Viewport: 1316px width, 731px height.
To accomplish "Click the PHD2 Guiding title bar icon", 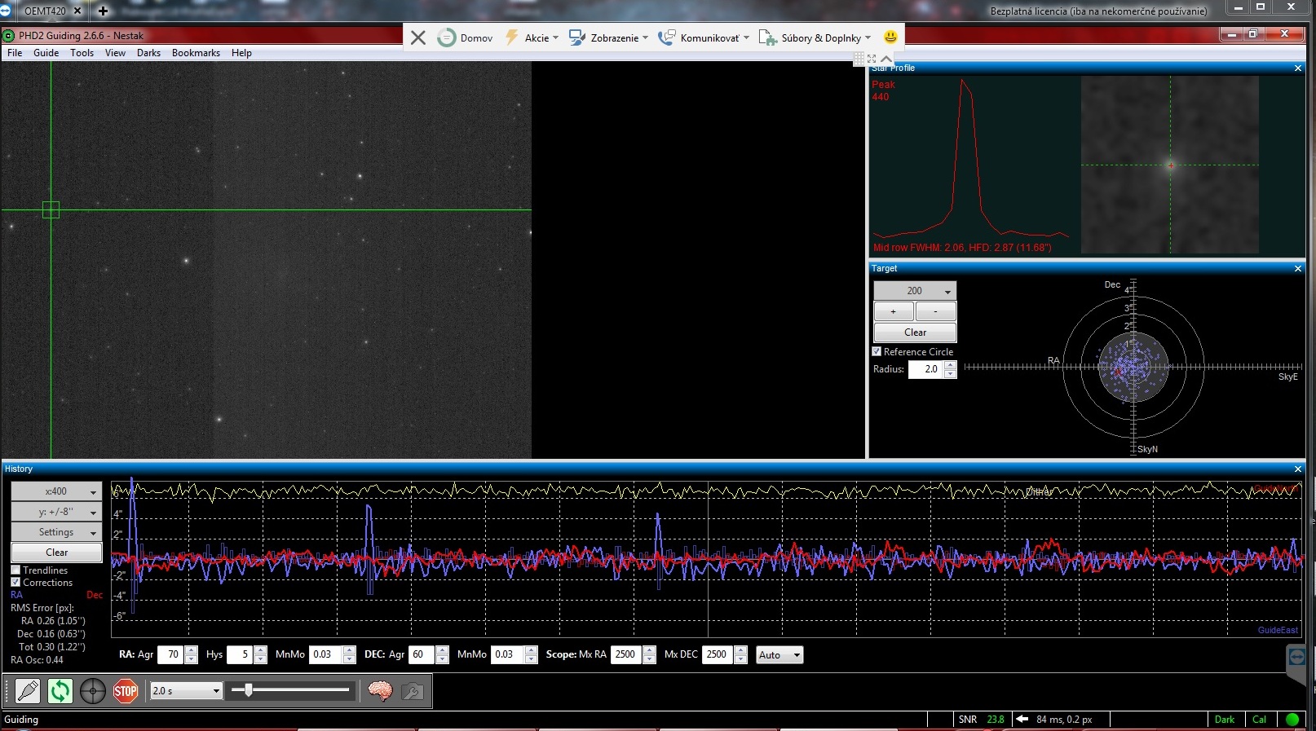I will 9,36.
